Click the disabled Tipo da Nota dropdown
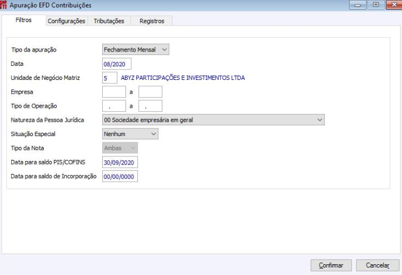 (120, 148)
